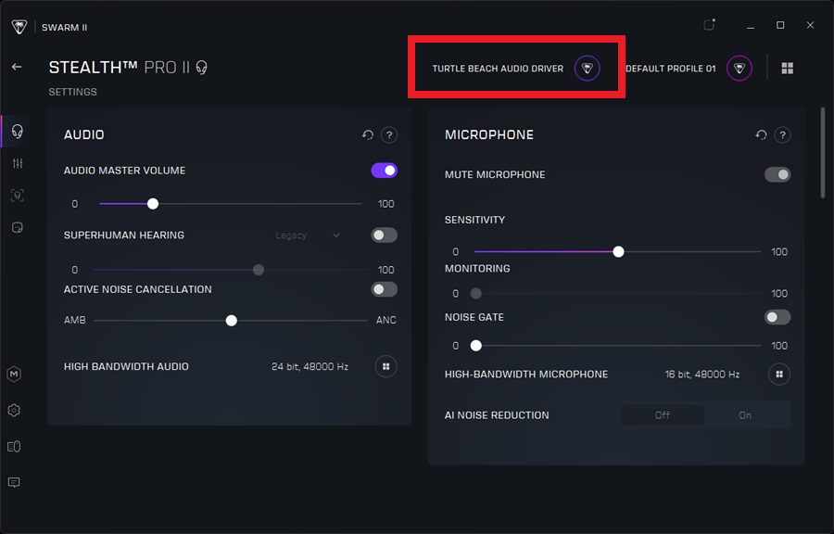Click the notification icon in title bar
Viewport: 834px width, 534px height.
pos(709,25)
